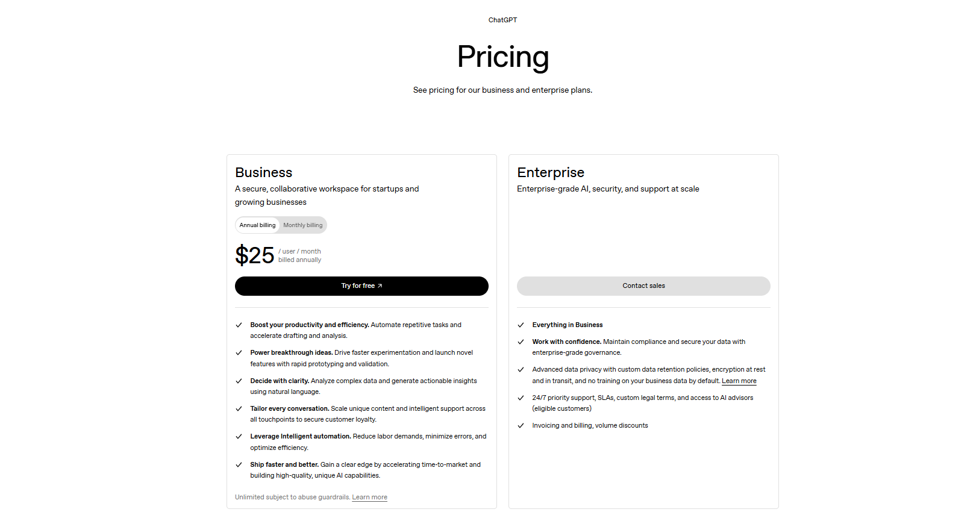Click checkmark next to Invoicing and billing
The width and height of the screenshot is (976, 512).
pyautogui.click(x=521, y=426)
